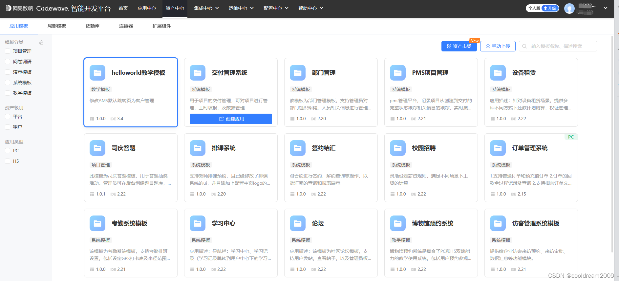Click the 校园招聘 folder icon
Image resolution: width=619 pixels, height=281 pixels.
coord(398,148)
